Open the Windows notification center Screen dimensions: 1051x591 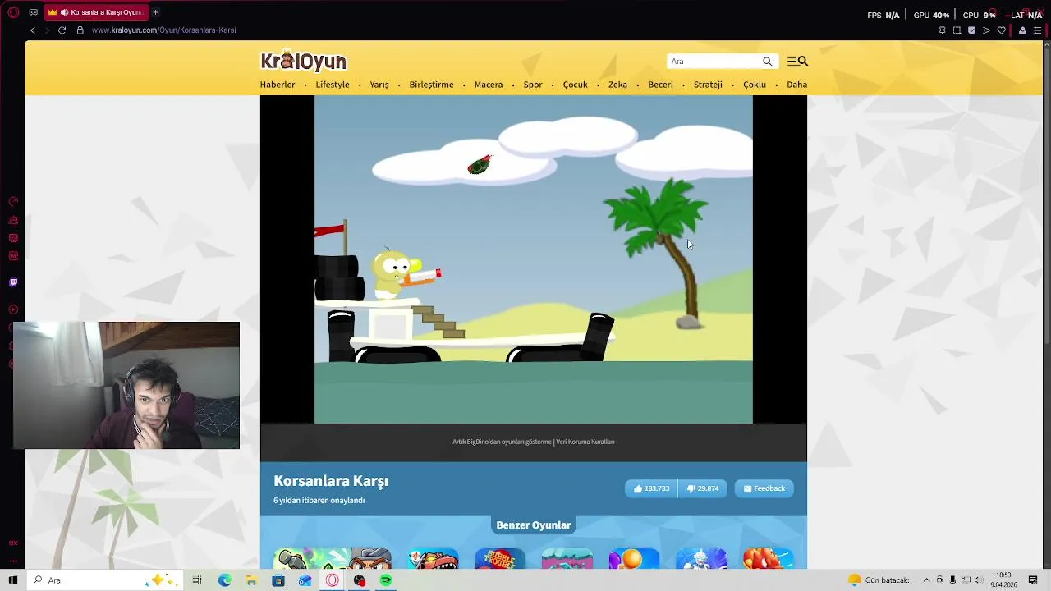click(x=1033, y=580)
